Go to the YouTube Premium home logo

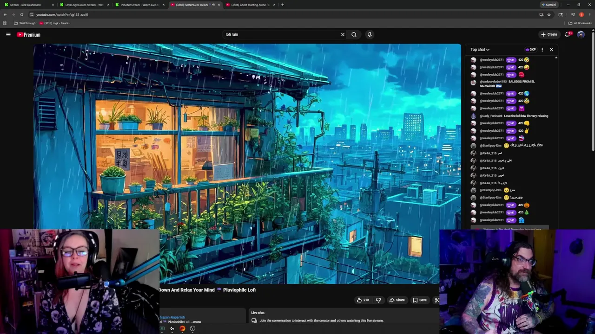[29, 34]
